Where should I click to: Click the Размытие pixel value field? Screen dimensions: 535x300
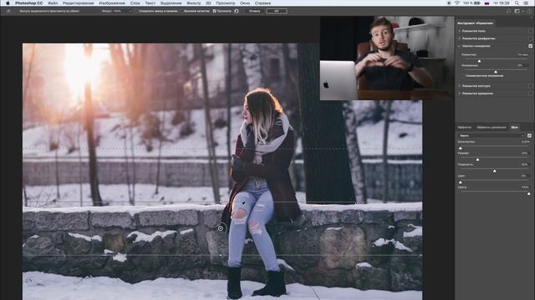tap(522, 55)
